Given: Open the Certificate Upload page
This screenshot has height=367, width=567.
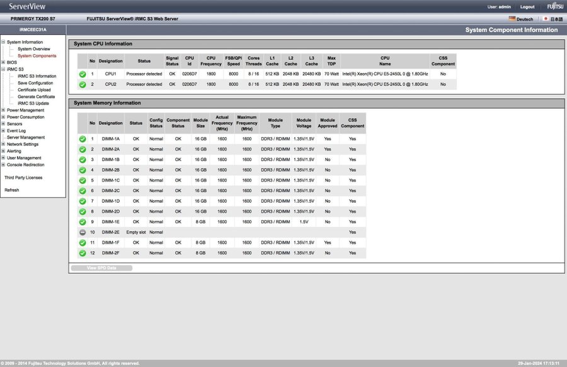Looking at the screenshot, I should coord(34,90).
